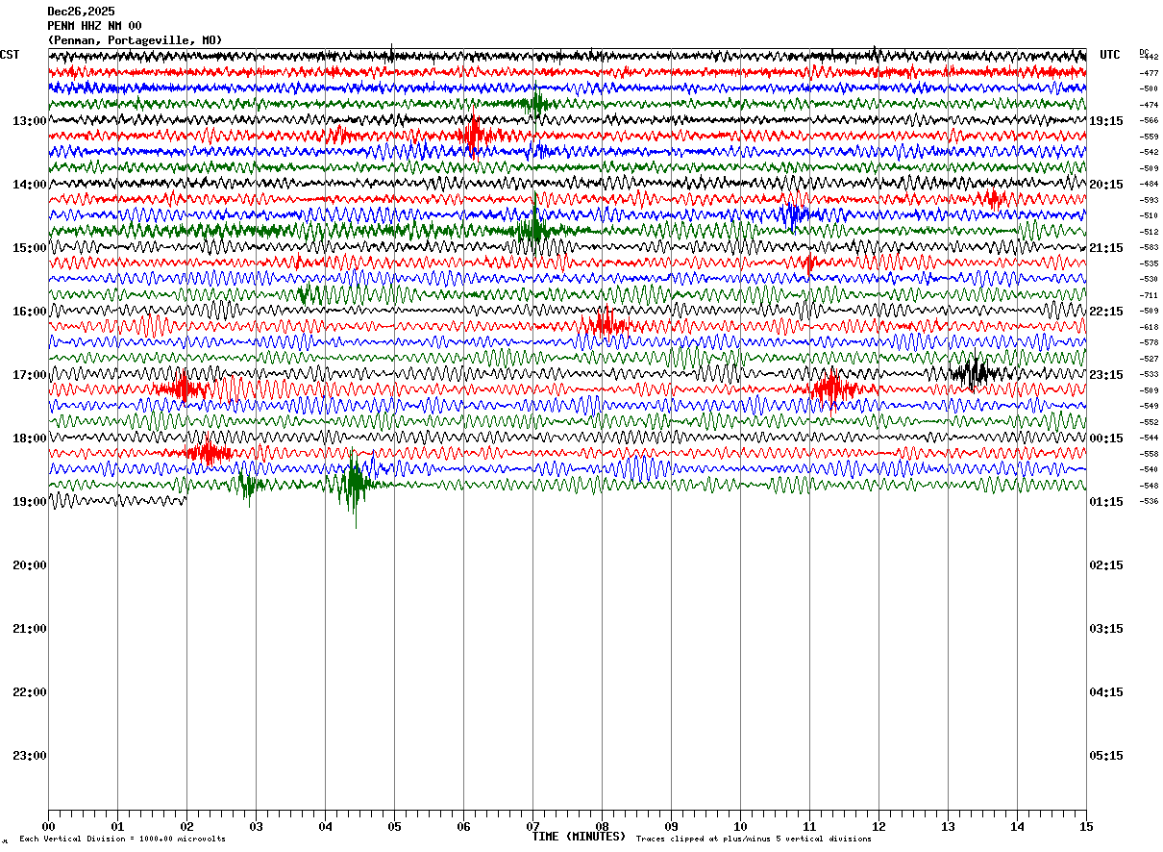Click the DC offset value "-510"

pyautogui.click(x=1150, y=215)
